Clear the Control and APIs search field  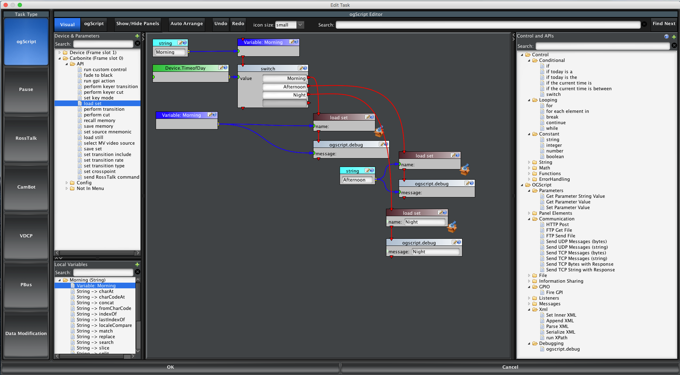click(674, 46)
